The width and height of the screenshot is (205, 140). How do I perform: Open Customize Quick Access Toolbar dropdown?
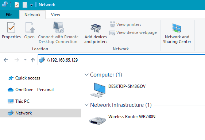click(x=31, y=5)
